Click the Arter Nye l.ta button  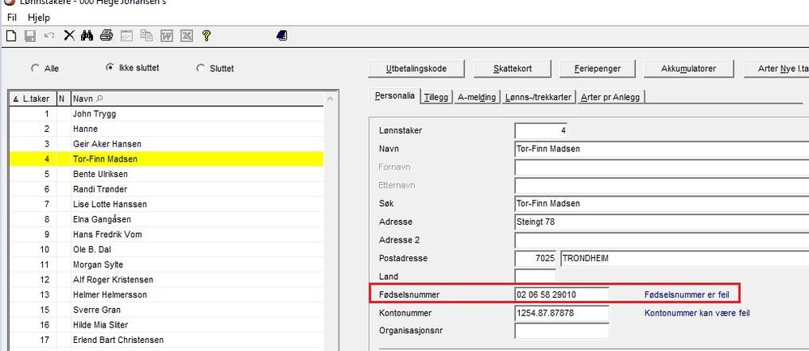776,69
